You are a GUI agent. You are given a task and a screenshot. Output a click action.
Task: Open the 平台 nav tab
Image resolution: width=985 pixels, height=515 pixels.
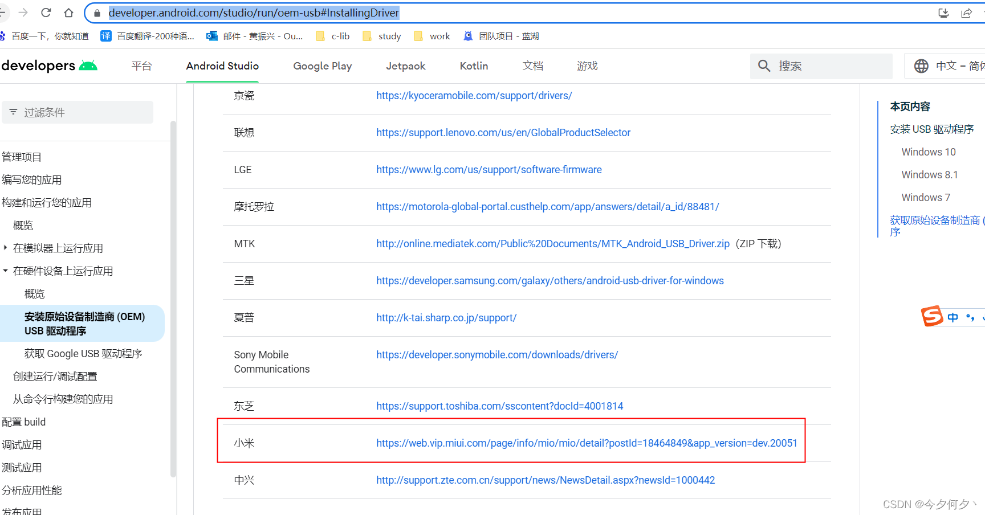141,66
